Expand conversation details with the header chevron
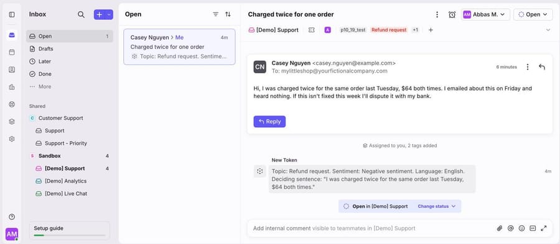Viewport: 560px width, 244px height. pos(548,30)
